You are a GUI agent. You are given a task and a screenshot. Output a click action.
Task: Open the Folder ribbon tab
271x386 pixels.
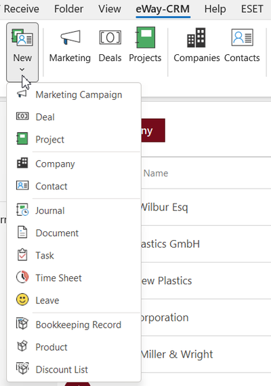pos(68,9)
